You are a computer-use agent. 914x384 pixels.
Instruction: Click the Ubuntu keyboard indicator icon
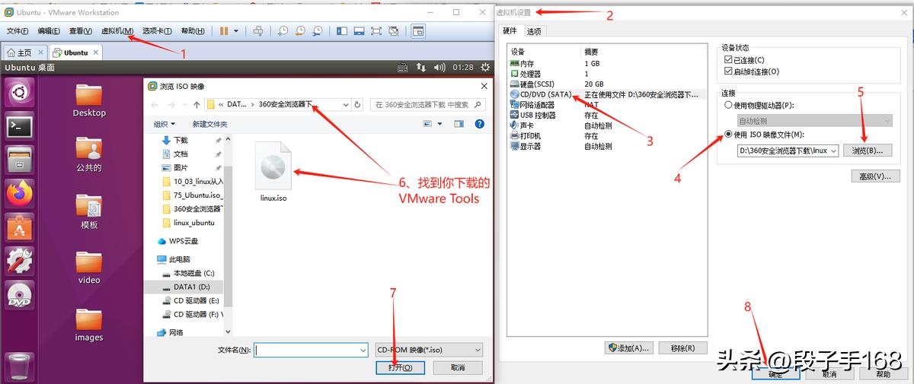coord(402,68)
